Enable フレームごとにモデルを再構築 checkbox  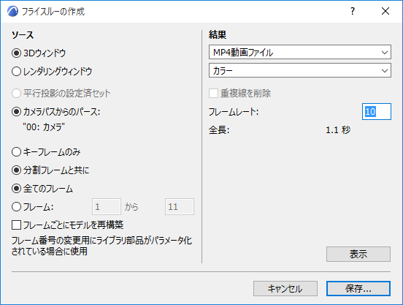(17, 225)
